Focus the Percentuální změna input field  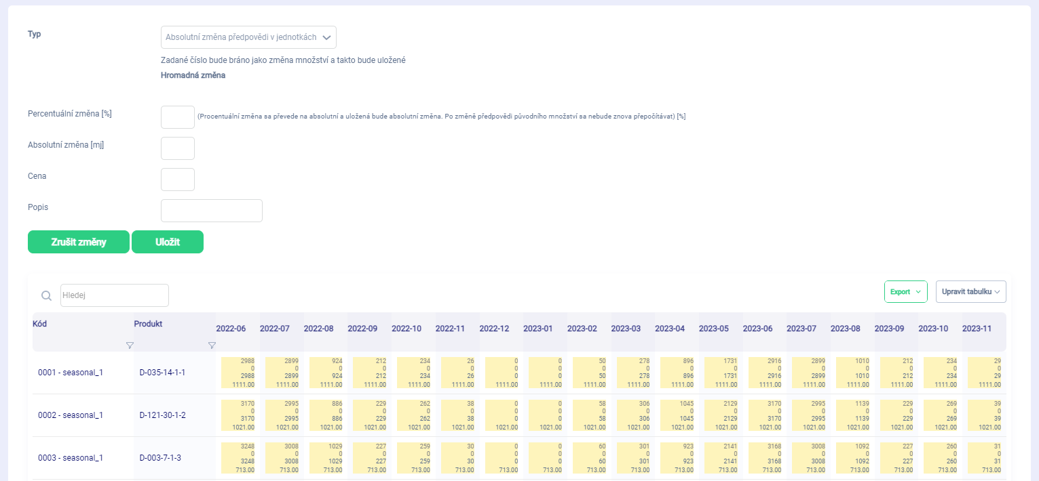point(178,117)
